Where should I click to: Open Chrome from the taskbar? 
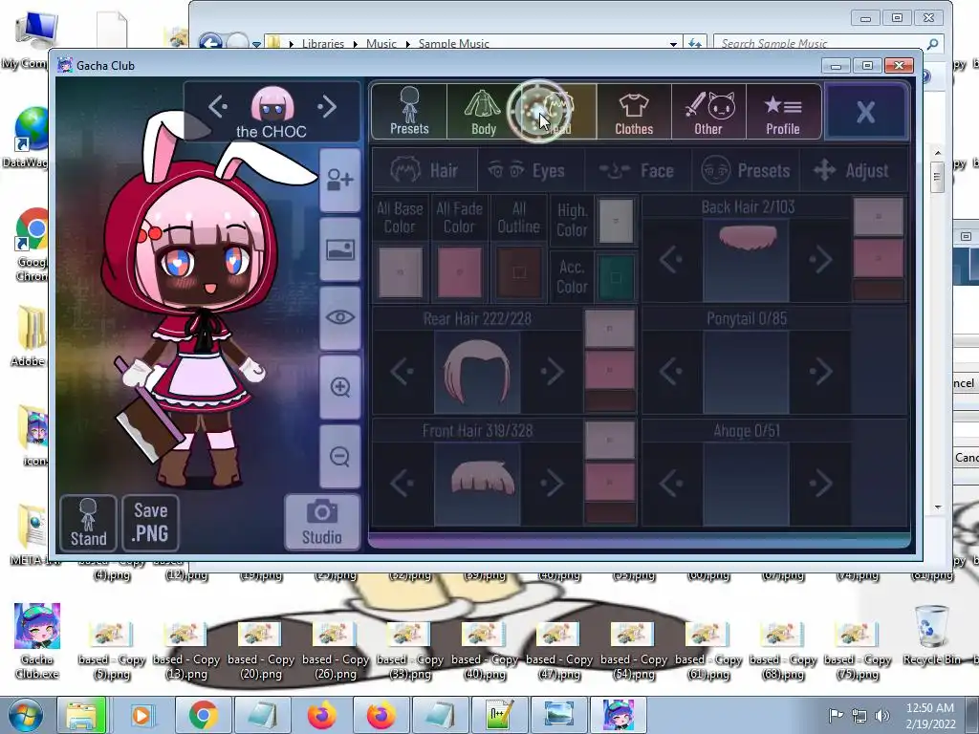(x=203, y=715)
